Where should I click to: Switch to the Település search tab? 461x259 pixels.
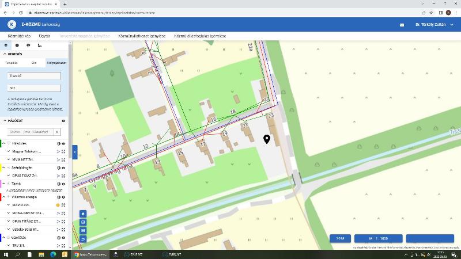(12, 63)
